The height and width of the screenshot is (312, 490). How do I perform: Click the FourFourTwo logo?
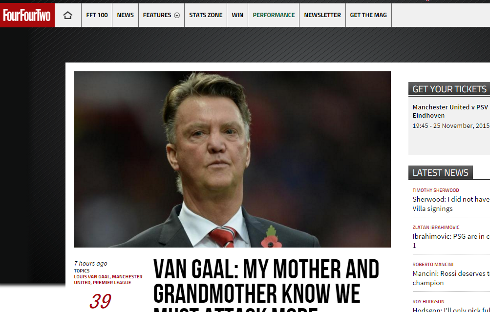27,15
